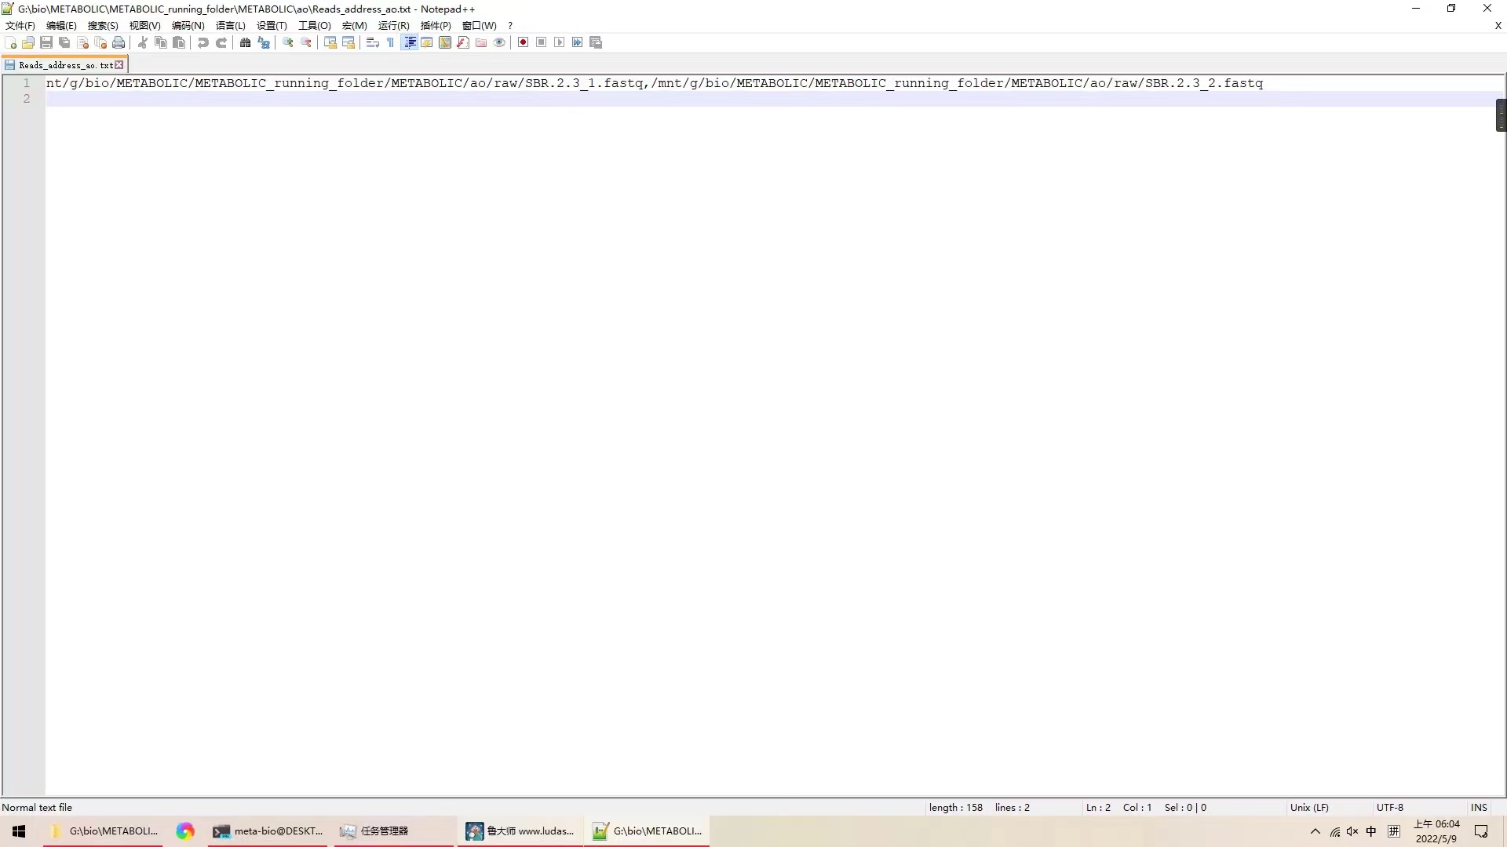
Task: Save the current file via toolbar
Action: pyautogui.click(x=46, y=42)
